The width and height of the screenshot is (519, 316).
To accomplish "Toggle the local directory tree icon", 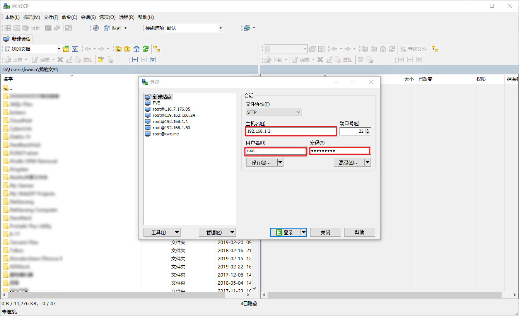I will click(157, 49).
